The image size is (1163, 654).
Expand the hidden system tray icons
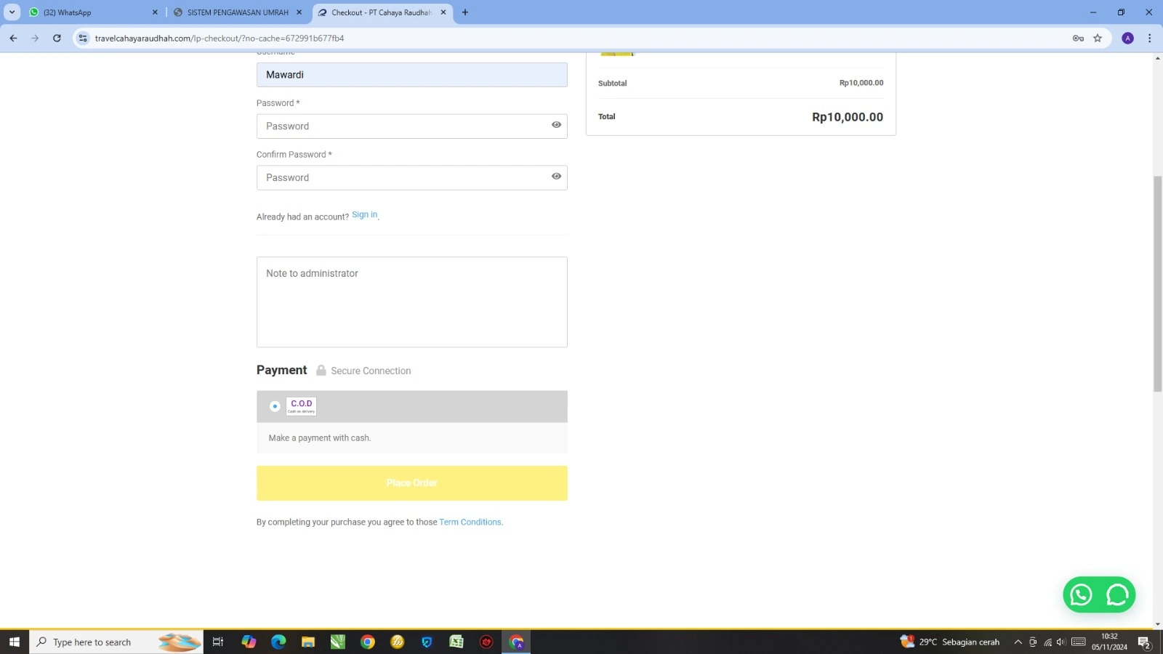(1018, 642)
